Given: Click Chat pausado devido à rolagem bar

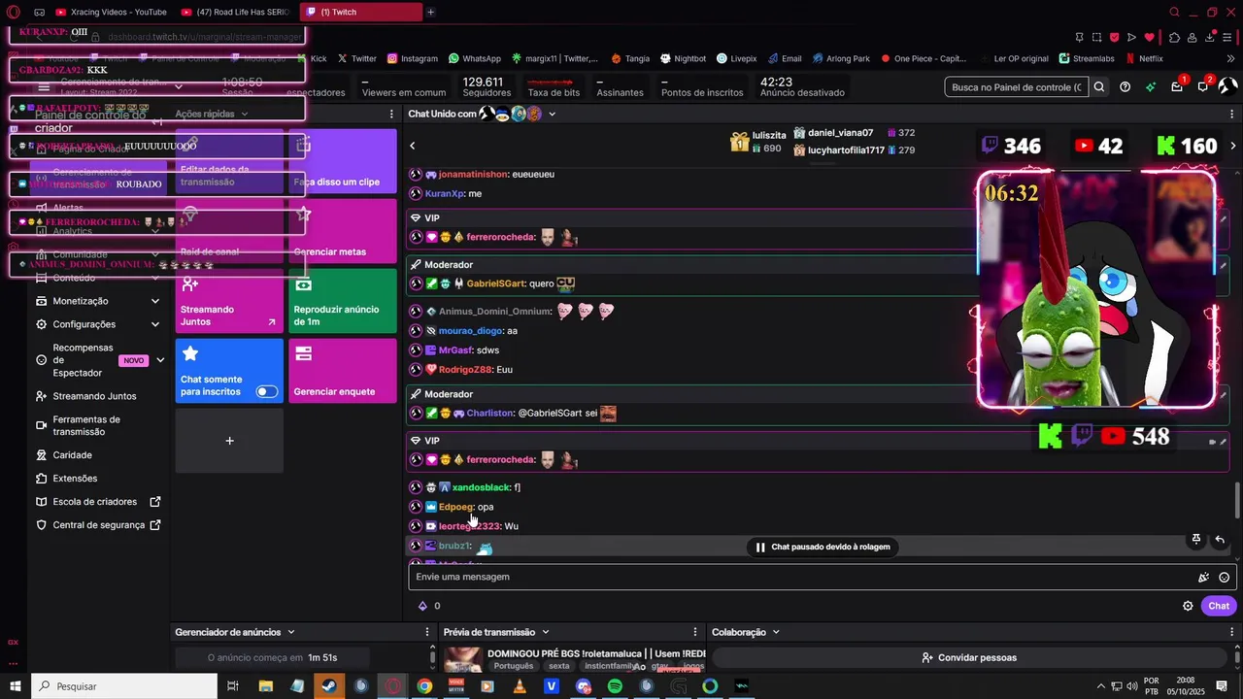Looking at the screenshot, I should (x=823, y=547).
